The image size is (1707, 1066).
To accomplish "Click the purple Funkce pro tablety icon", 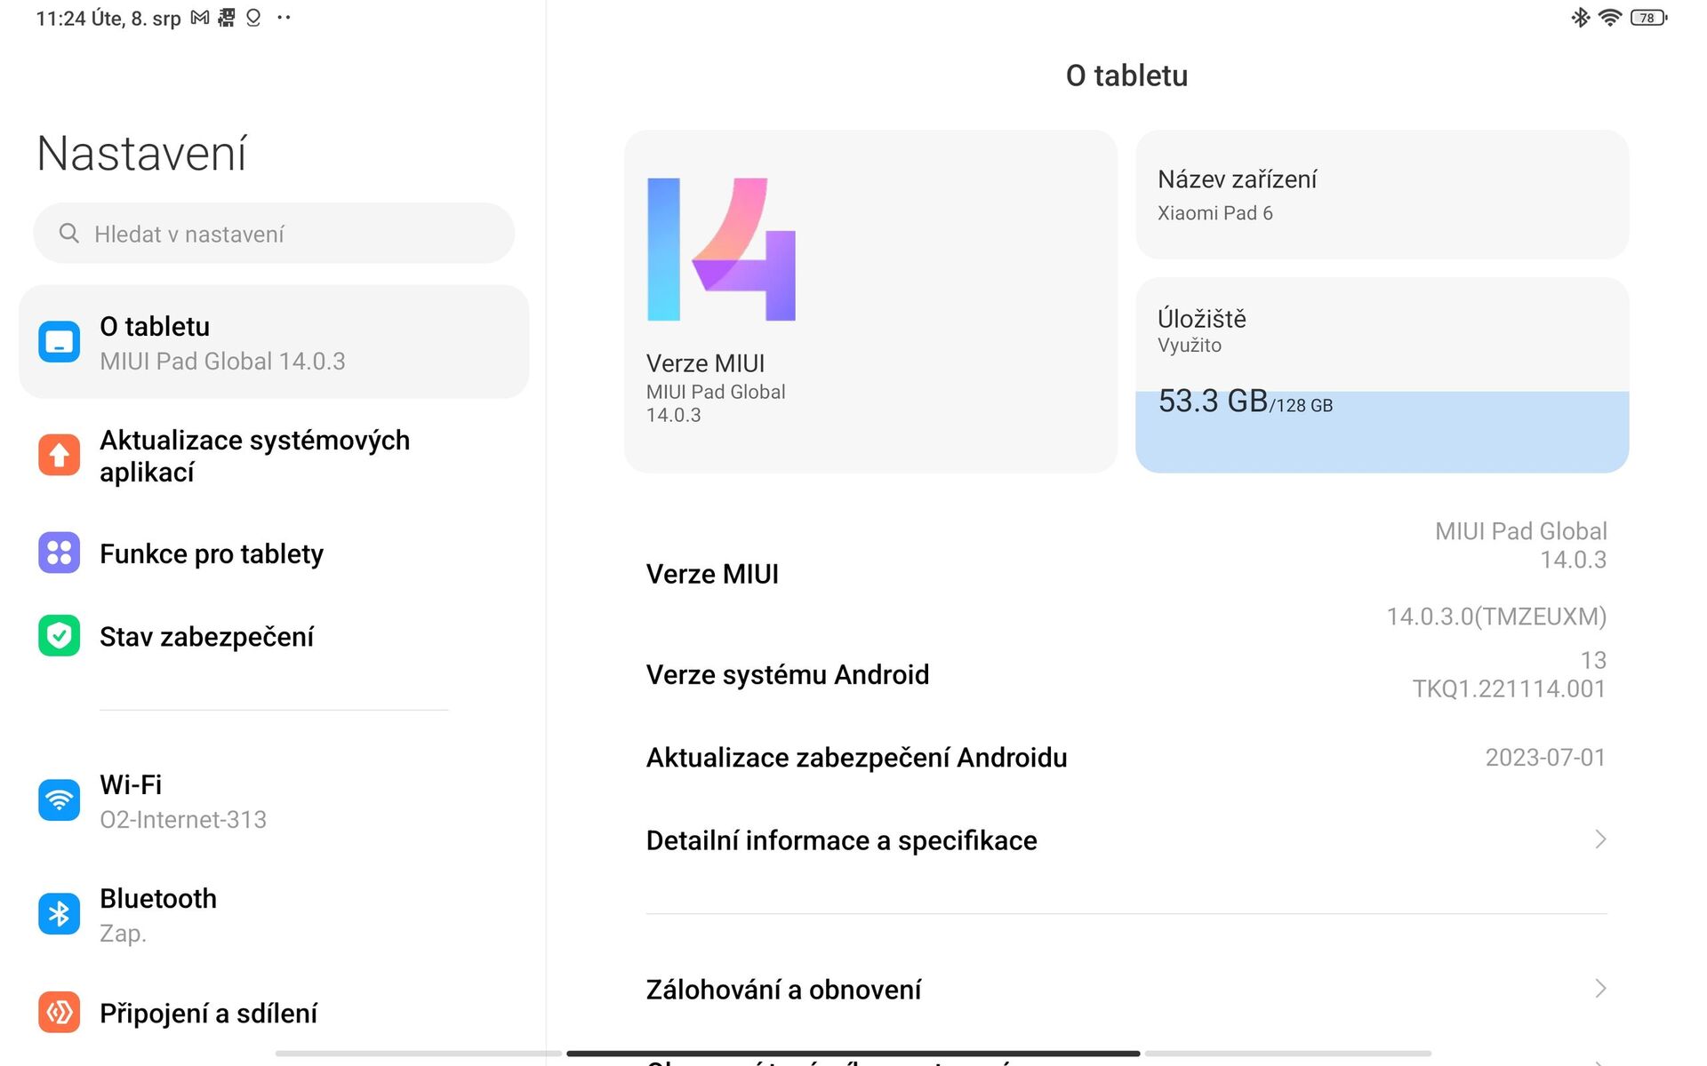I will point(58,553).
